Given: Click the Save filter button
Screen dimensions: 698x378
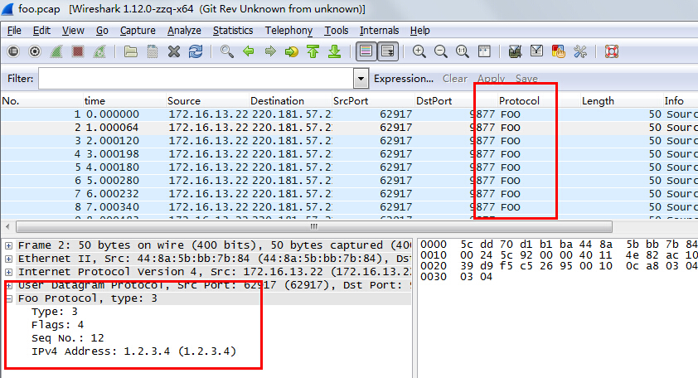Looking at the screenshot, I should (x=526, y=79).
